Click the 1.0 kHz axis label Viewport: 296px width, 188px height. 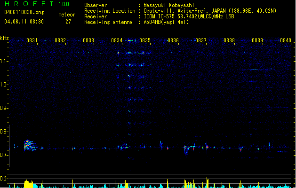4,85
